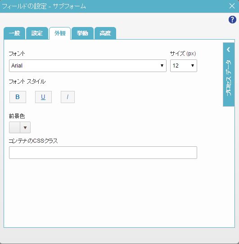Viewport: 239px width, 244px height.
Task: Click the サイズ (px) label
Action: point(183,54)
